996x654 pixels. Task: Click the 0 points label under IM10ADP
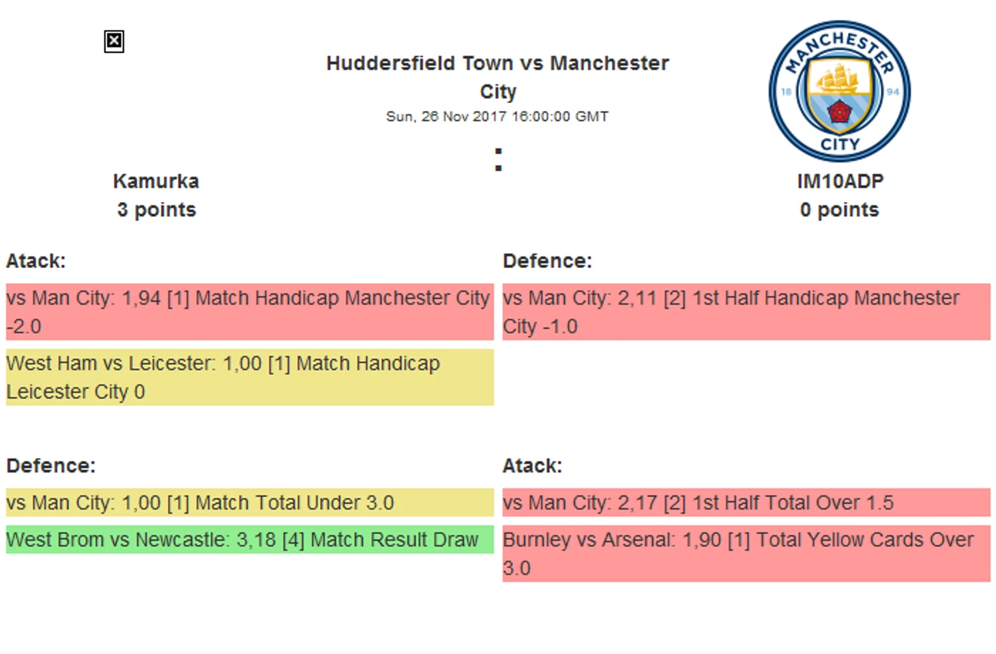point(840,210)
